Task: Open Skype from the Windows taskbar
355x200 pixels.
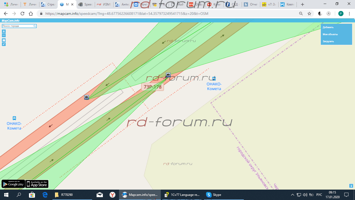Action: pos(214,195)
